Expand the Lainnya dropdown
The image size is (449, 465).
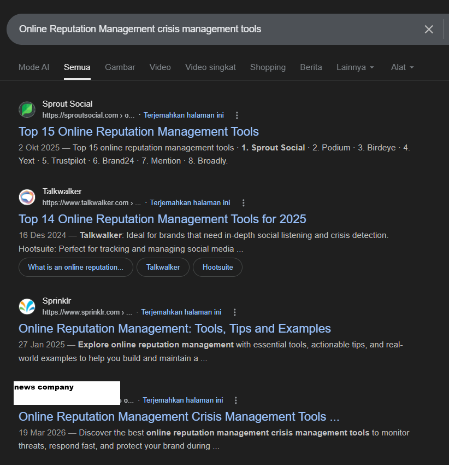pos(355,67)
